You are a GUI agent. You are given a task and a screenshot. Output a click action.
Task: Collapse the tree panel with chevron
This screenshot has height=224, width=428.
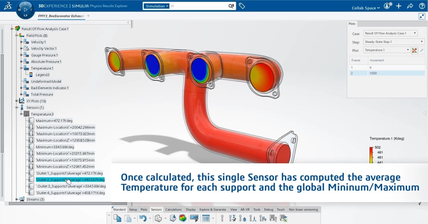click(128, 22)
